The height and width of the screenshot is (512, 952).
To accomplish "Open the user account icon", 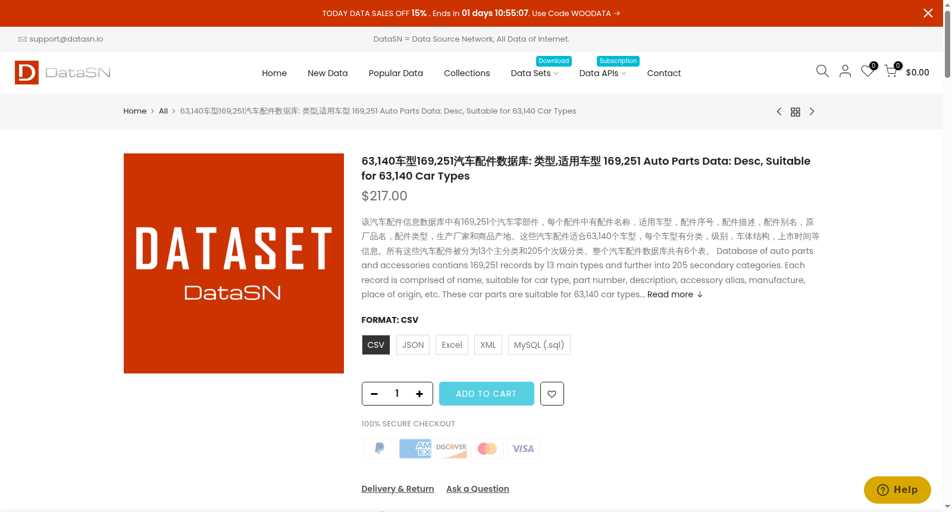I will [x=845, y=71].
